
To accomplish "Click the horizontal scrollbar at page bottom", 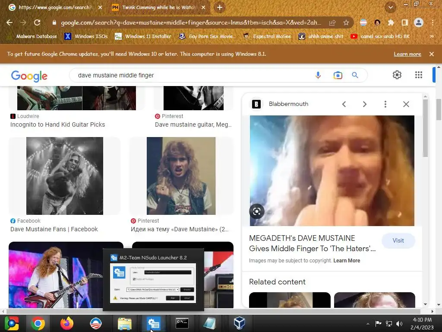I will 213,311.
